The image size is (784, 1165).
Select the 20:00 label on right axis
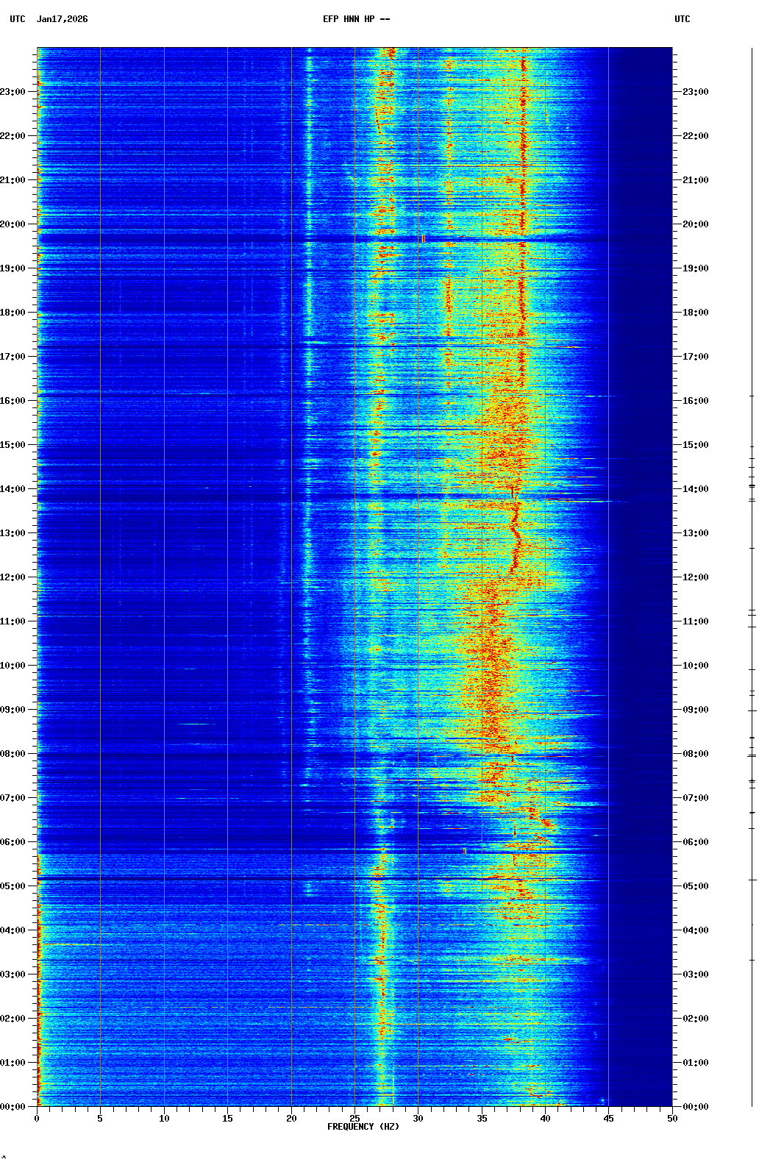[695, 224]
